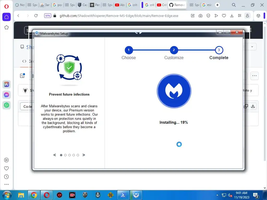The width and height of the screenshot is (267, 200).
Task: Open the shield privacy protection icon
Action: [x=208, y=16]
